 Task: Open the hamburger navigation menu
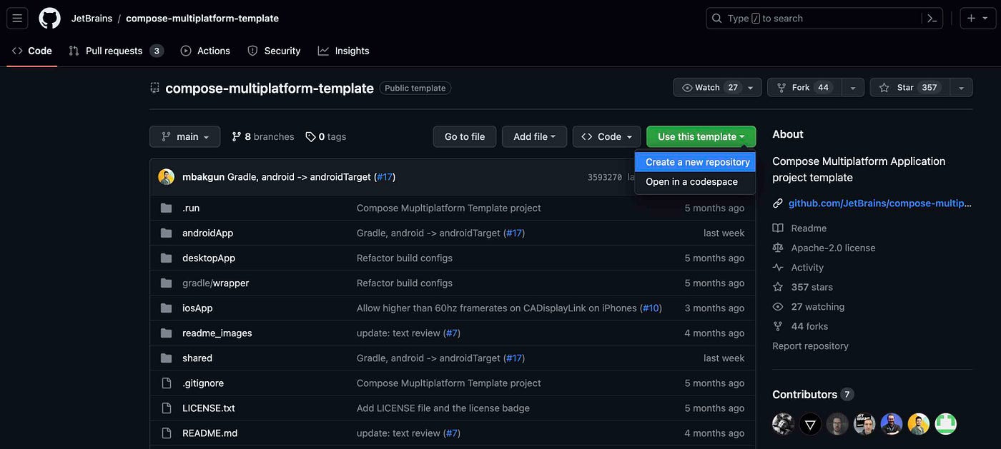(17, 18)
